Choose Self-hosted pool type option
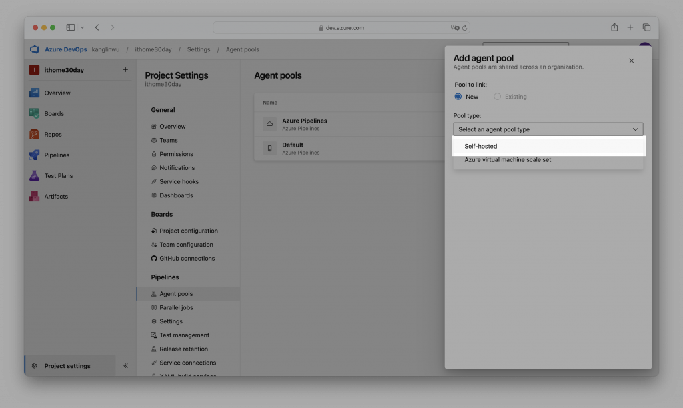Viewport: 683px width, 408px height. 548,146
